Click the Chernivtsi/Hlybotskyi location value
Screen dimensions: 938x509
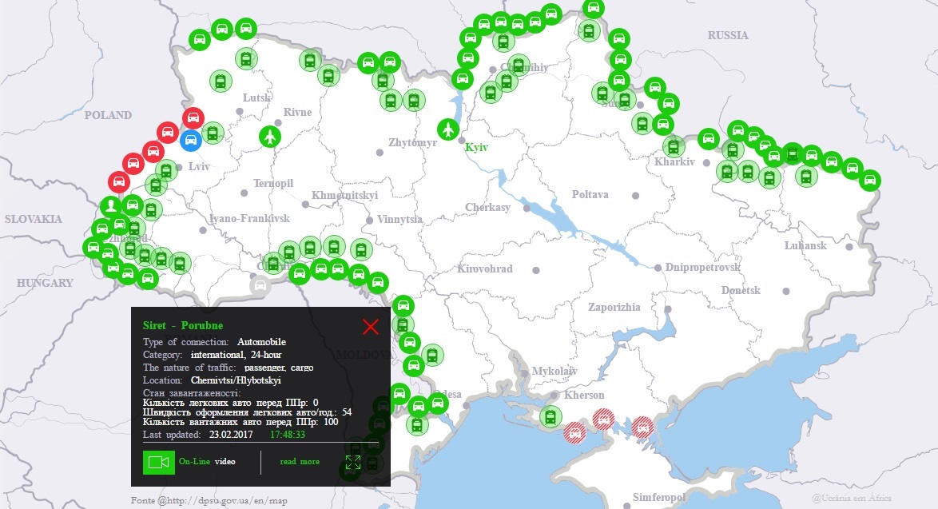(236, 380)
